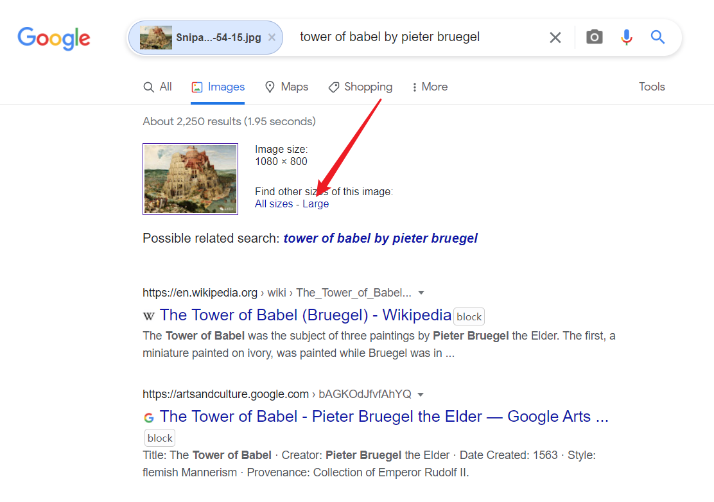Viewport: 714px width, 502px height.
Task: Open the Tools options
Action: [652, 87]
